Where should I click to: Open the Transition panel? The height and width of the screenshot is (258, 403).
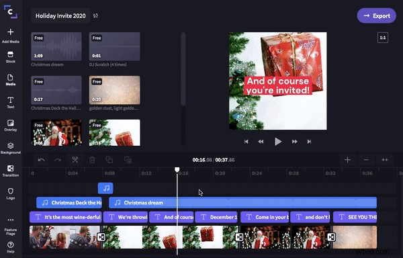coord(11,171)
